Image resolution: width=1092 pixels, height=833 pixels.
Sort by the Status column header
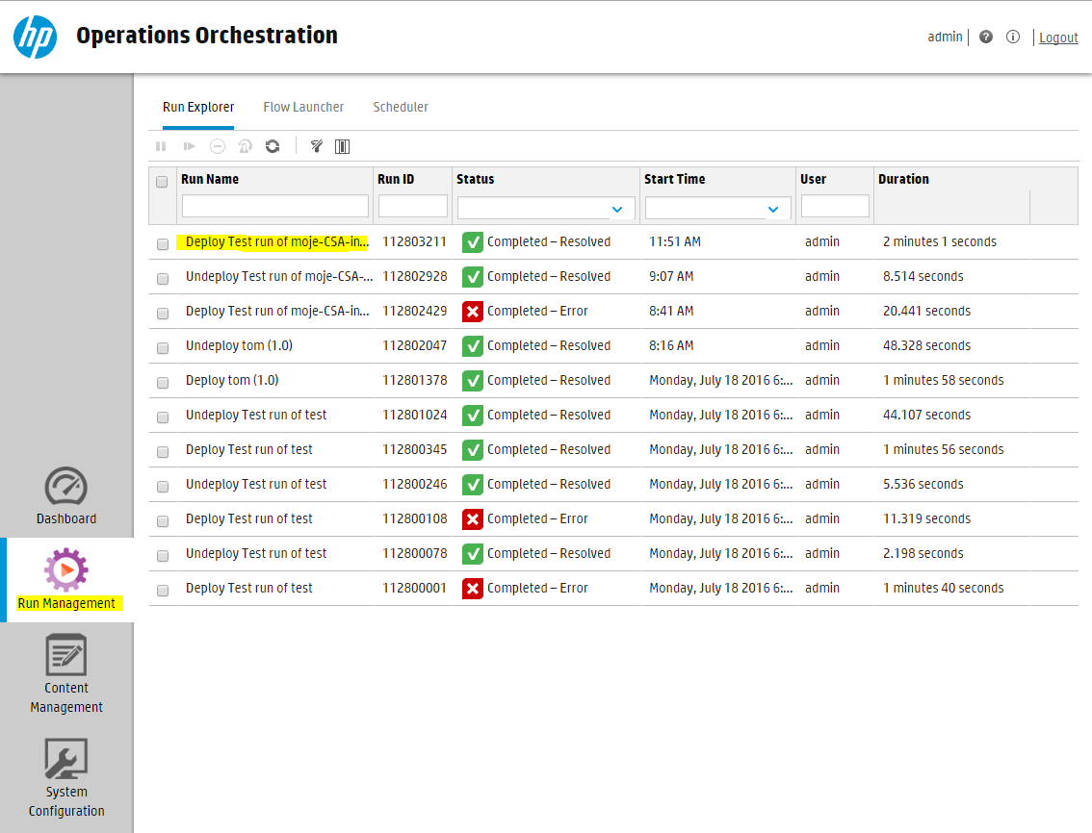click(x=475, y=180)
